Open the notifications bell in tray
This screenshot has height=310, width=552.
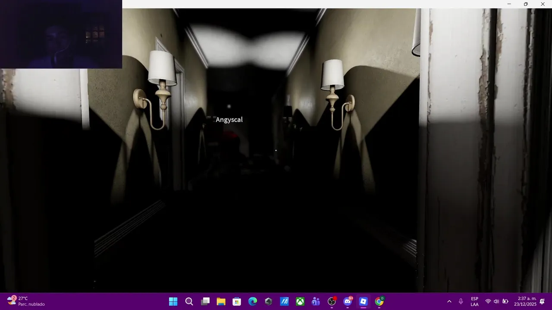tap(542, 301)
